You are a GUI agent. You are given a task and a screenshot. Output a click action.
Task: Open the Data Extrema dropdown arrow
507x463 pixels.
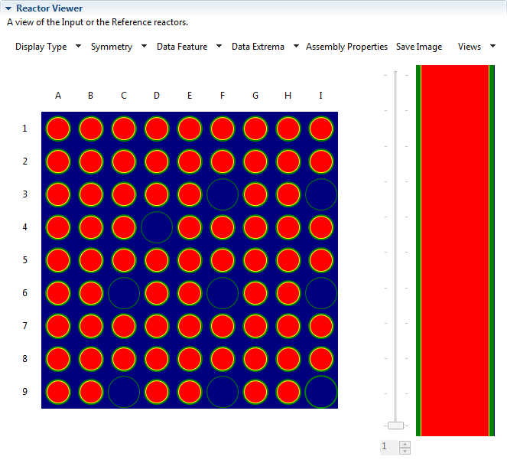(296, 46)
